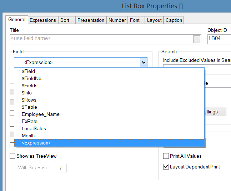This screenshot has width=231, height=191.
Task: Switch to the Expressions tab
Action: [43, 20]
